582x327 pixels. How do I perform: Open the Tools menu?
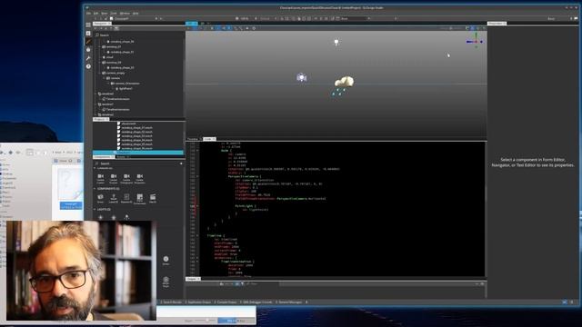coord(114,14)
